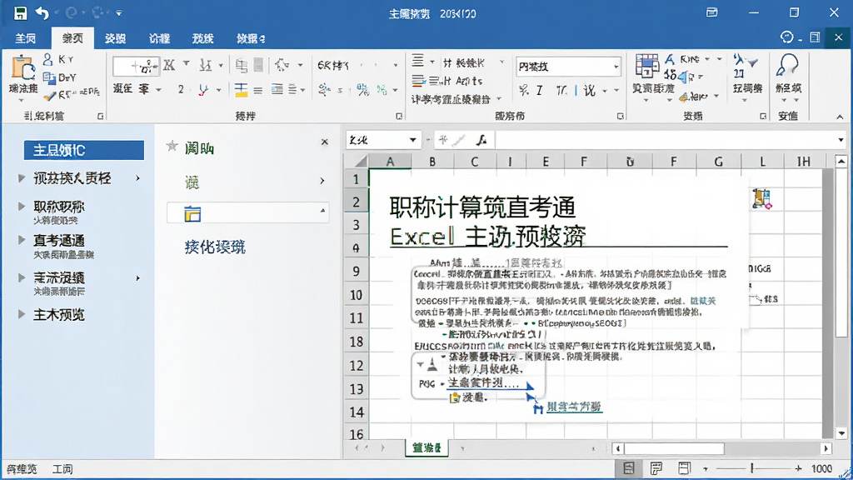Click the Save icon in the title bar
853x480 pixels.
point(20,13)
